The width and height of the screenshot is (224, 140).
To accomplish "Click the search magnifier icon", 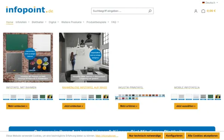I will click(150, 11).
